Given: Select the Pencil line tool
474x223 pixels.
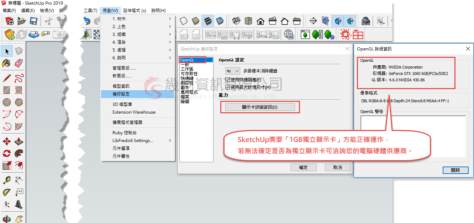Looking at the screenshot, I should point(6,78).
